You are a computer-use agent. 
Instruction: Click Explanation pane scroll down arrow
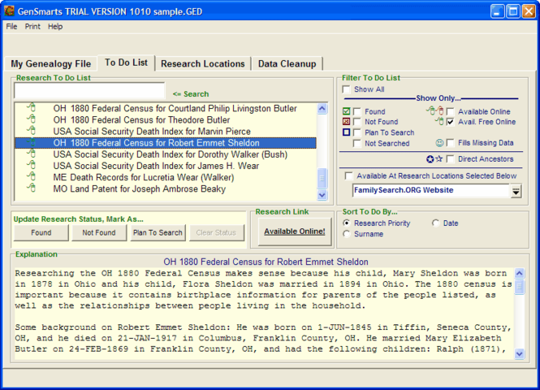click(520, 353)
